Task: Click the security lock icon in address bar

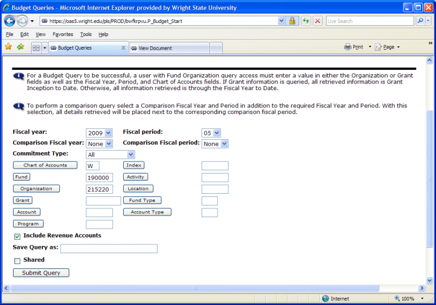Action: (292, 21)
